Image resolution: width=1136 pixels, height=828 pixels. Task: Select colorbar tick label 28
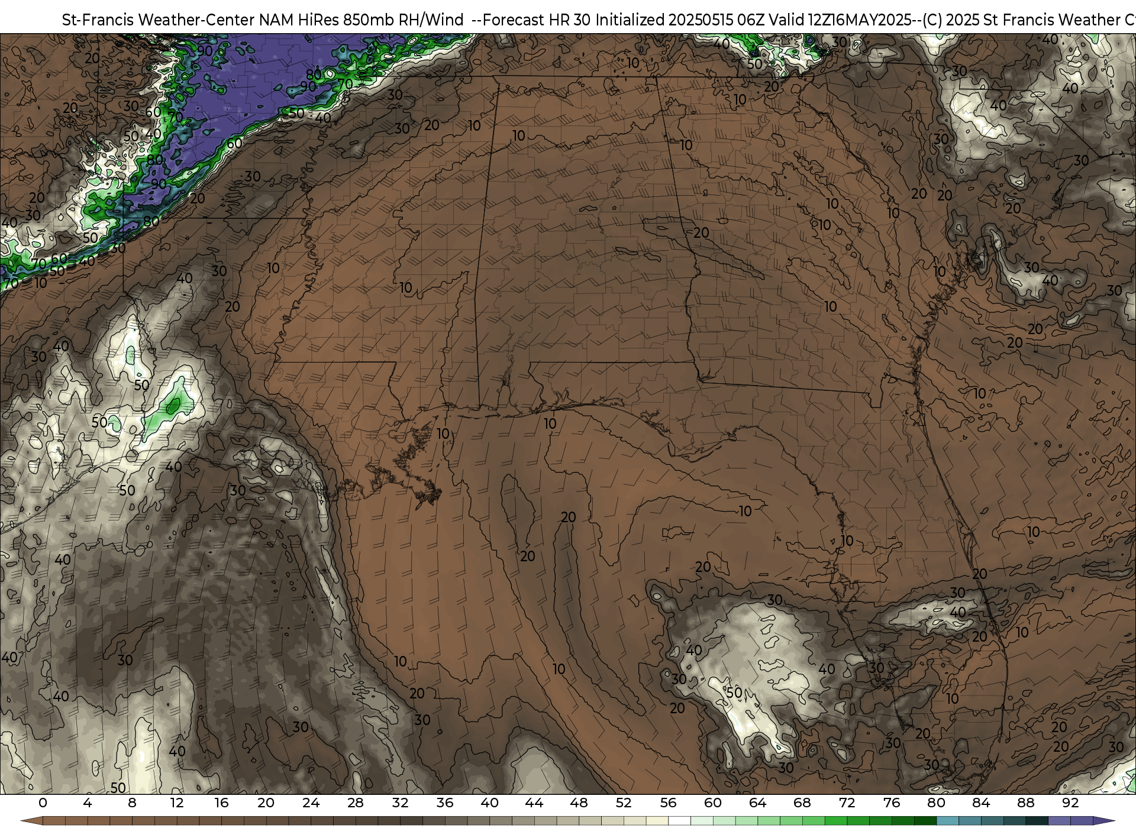pos(356,803)
